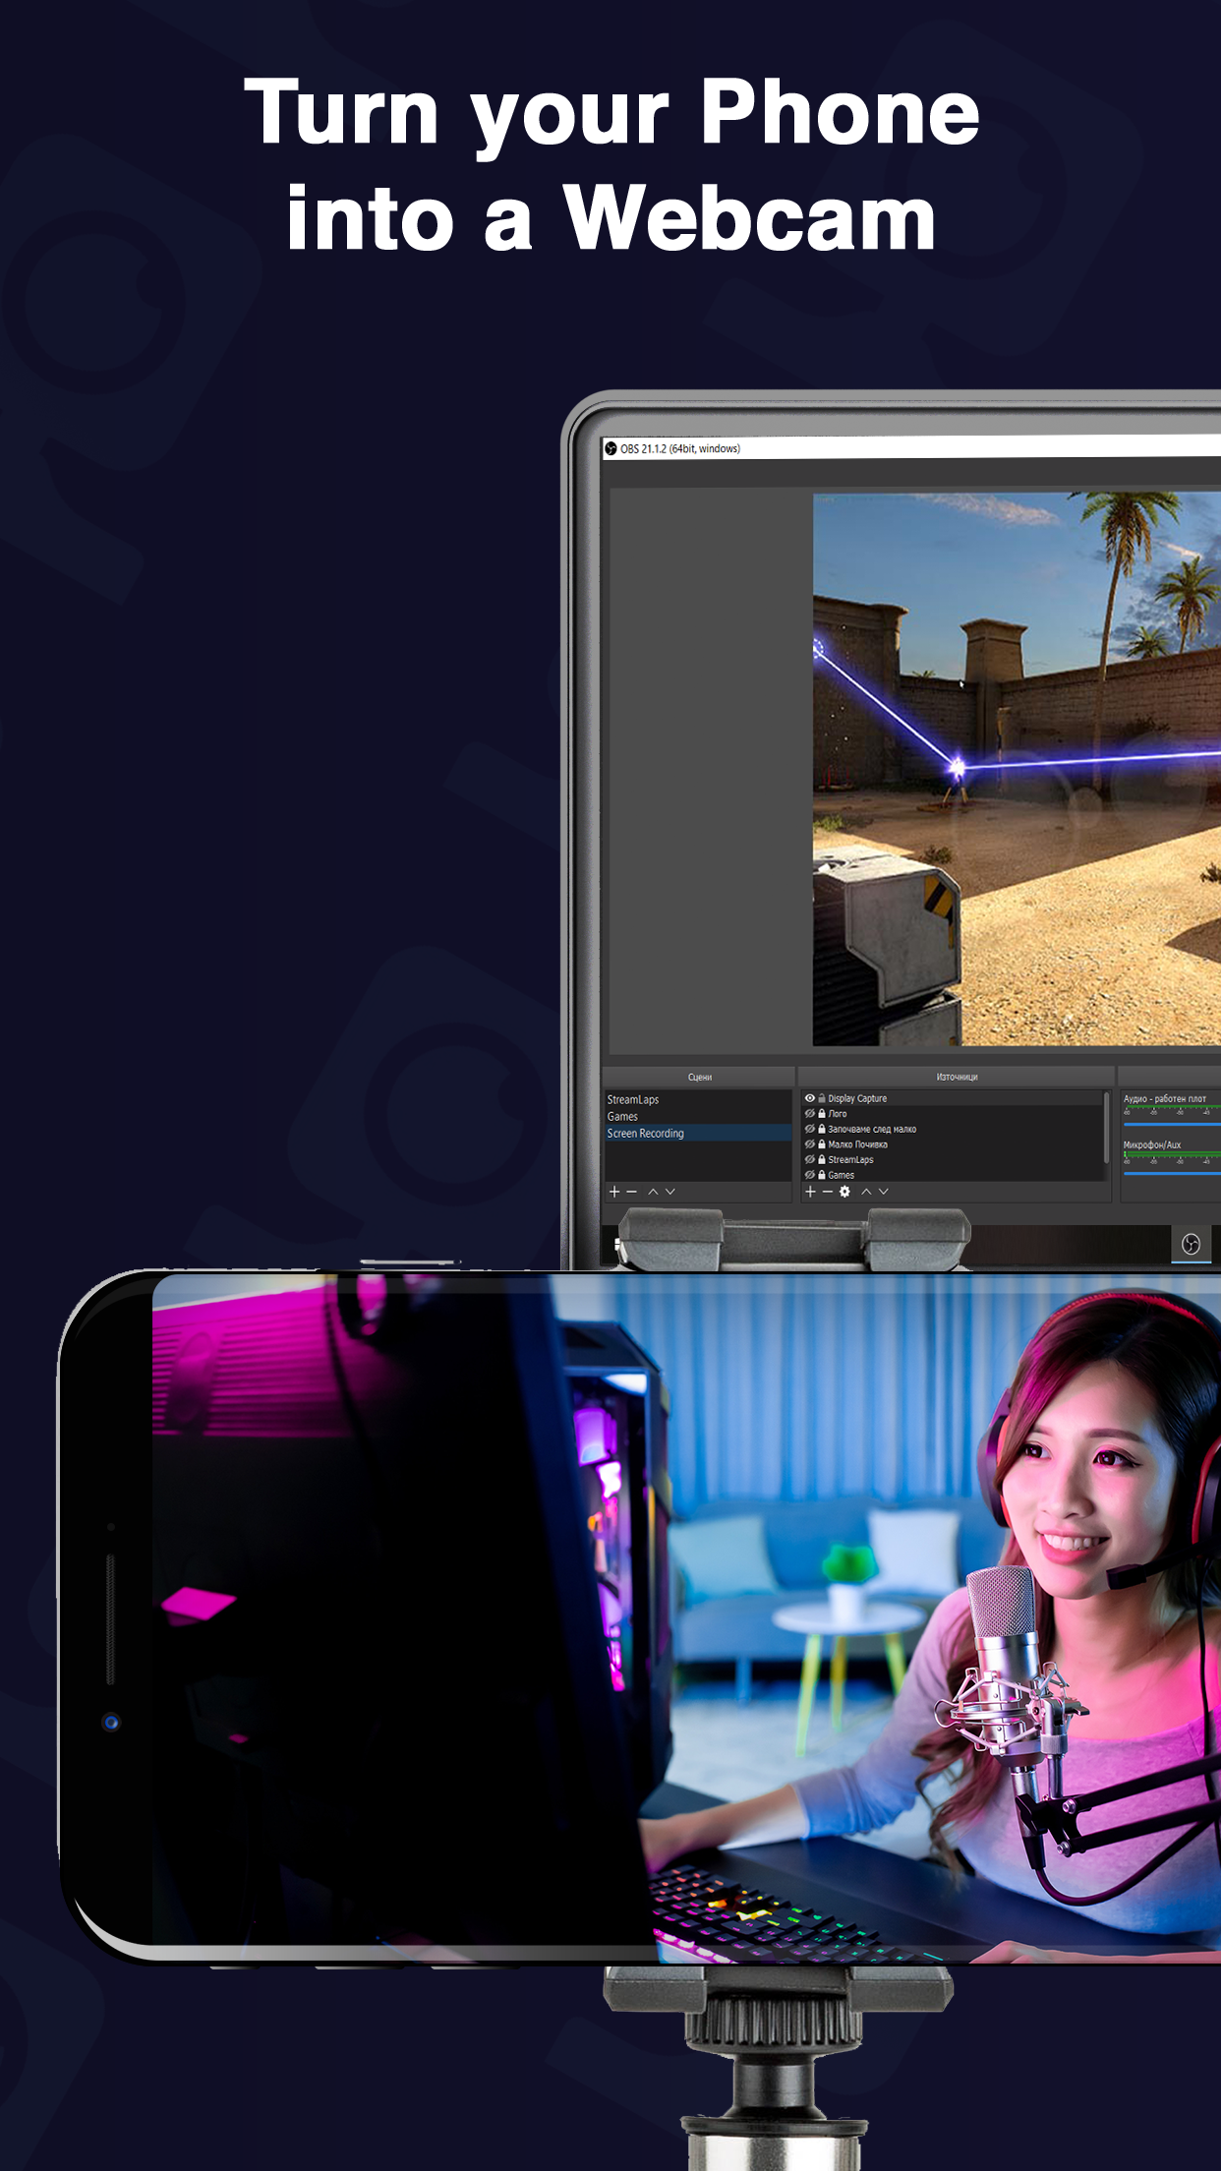
Task: Add a new source with plus icon
Action: click(x=810, y=1192)
